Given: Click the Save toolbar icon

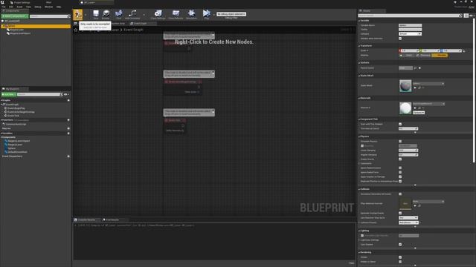Looking at the screenshot, I should tap(96, 14).
